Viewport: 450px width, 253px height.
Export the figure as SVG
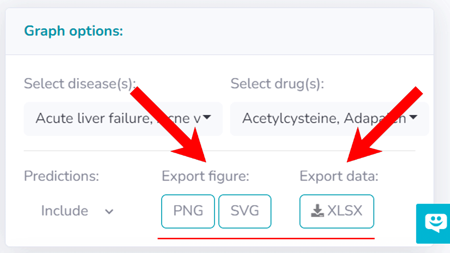click(x=245, y=211)
